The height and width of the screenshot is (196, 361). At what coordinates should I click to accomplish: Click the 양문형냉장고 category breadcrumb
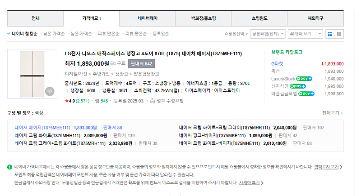[x=146, y=74]
